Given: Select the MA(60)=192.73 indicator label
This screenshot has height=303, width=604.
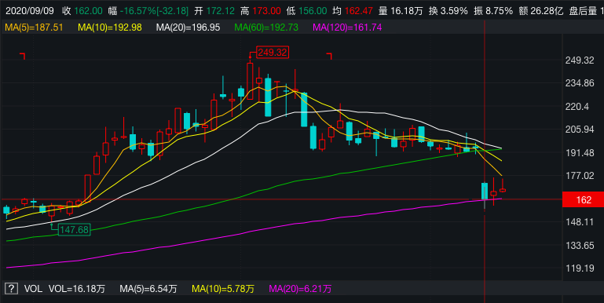Looking at the screenshot, I should (266, 27).
